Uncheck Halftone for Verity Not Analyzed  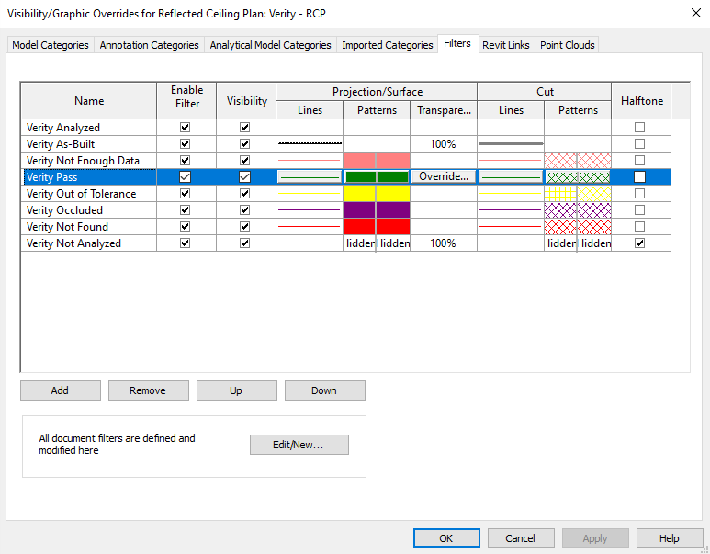(x=639, y=243)
